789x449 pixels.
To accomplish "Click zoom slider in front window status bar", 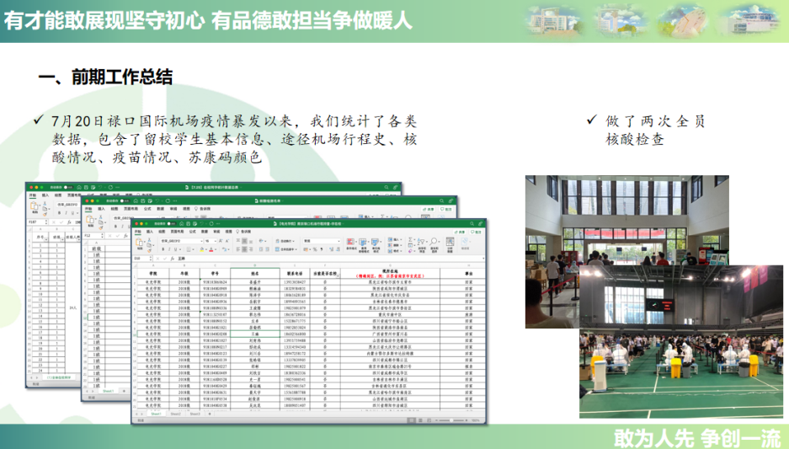I will point(450,420).
